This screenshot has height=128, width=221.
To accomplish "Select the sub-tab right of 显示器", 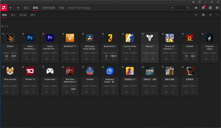I will coord(33,15).
